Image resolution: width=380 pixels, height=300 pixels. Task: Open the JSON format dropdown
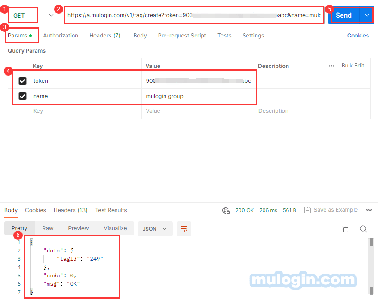[x=155, y=229]
